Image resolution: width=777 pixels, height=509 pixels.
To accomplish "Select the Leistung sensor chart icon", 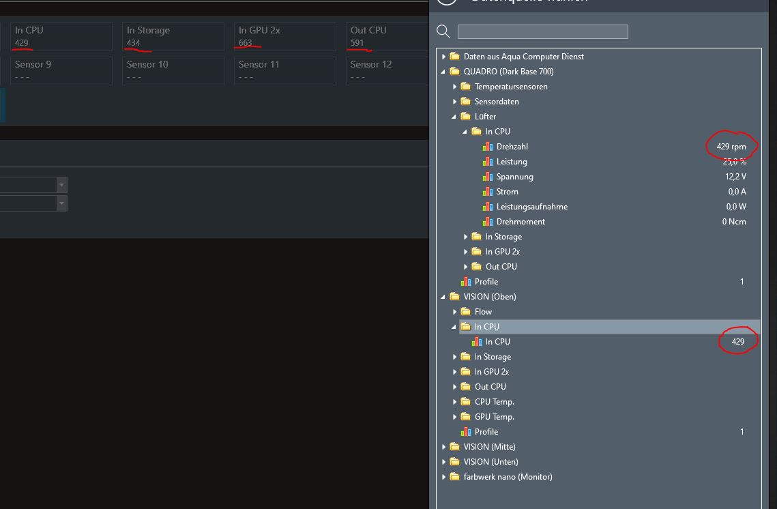I will click(488, 162).
